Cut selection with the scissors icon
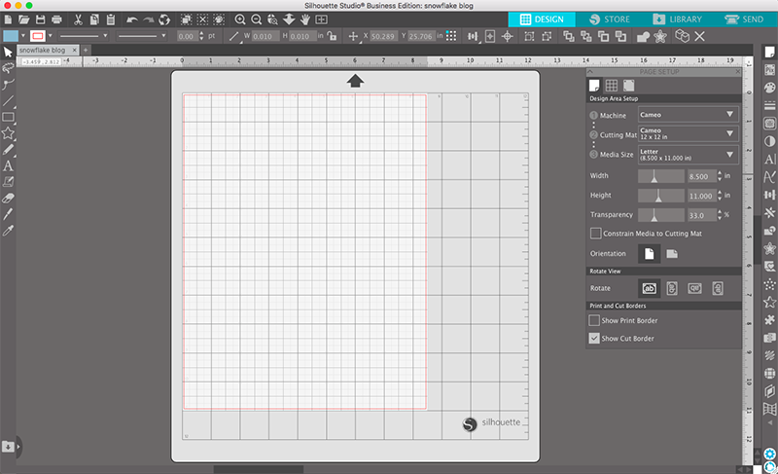The image size is (778, 474). (x=78, y=19)
